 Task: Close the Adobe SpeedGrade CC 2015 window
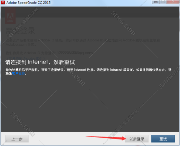(x=173, y=2)
